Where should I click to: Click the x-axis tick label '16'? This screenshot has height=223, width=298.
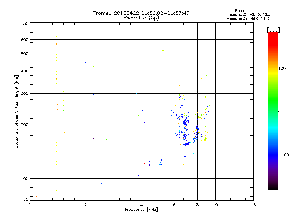click(253, 205)
